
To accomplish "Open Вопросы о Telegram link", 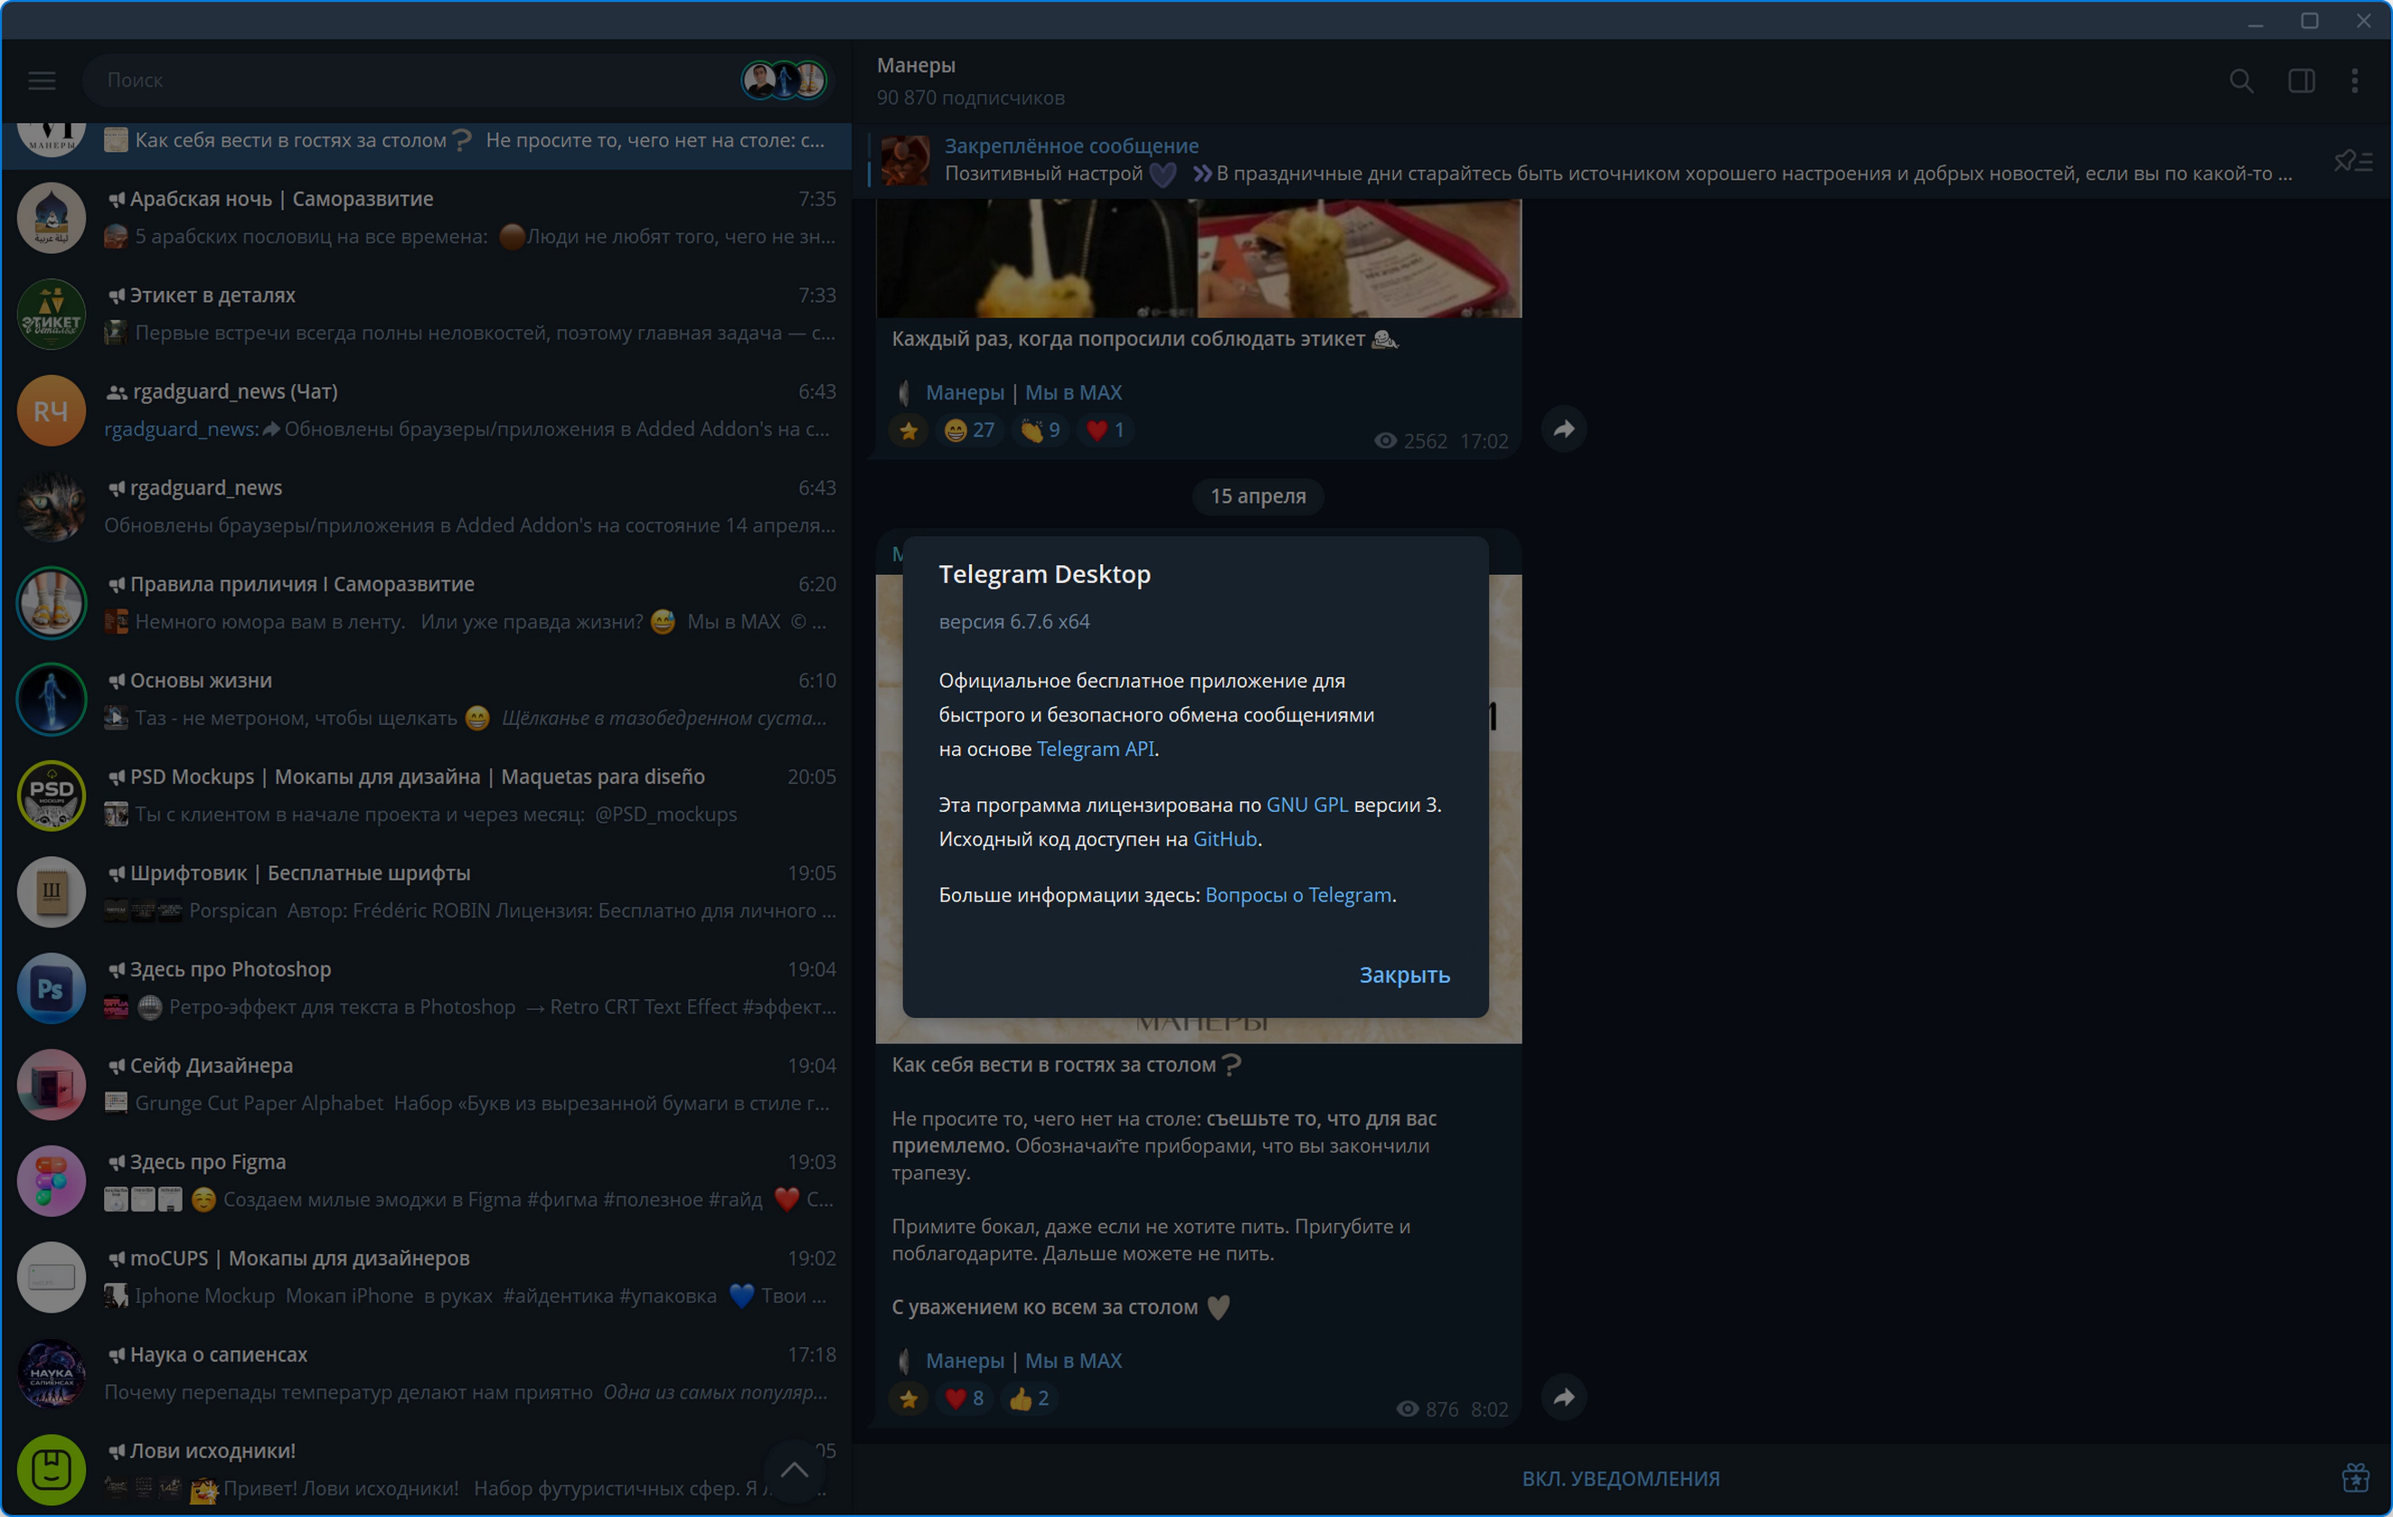I will (x=1297, y=895).
